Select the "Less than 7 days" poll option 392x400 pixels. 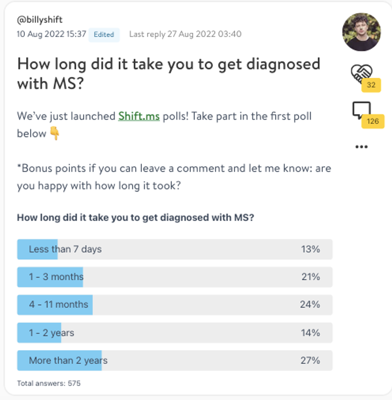[x=175, y=249]
